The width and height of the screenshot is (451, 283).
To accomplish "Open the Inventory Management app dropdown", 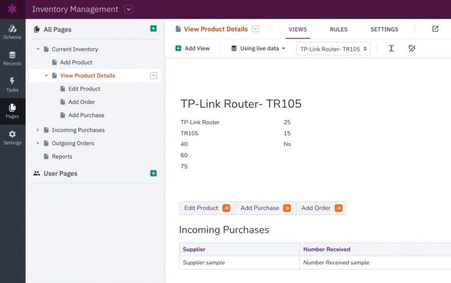I will (129, 9).
